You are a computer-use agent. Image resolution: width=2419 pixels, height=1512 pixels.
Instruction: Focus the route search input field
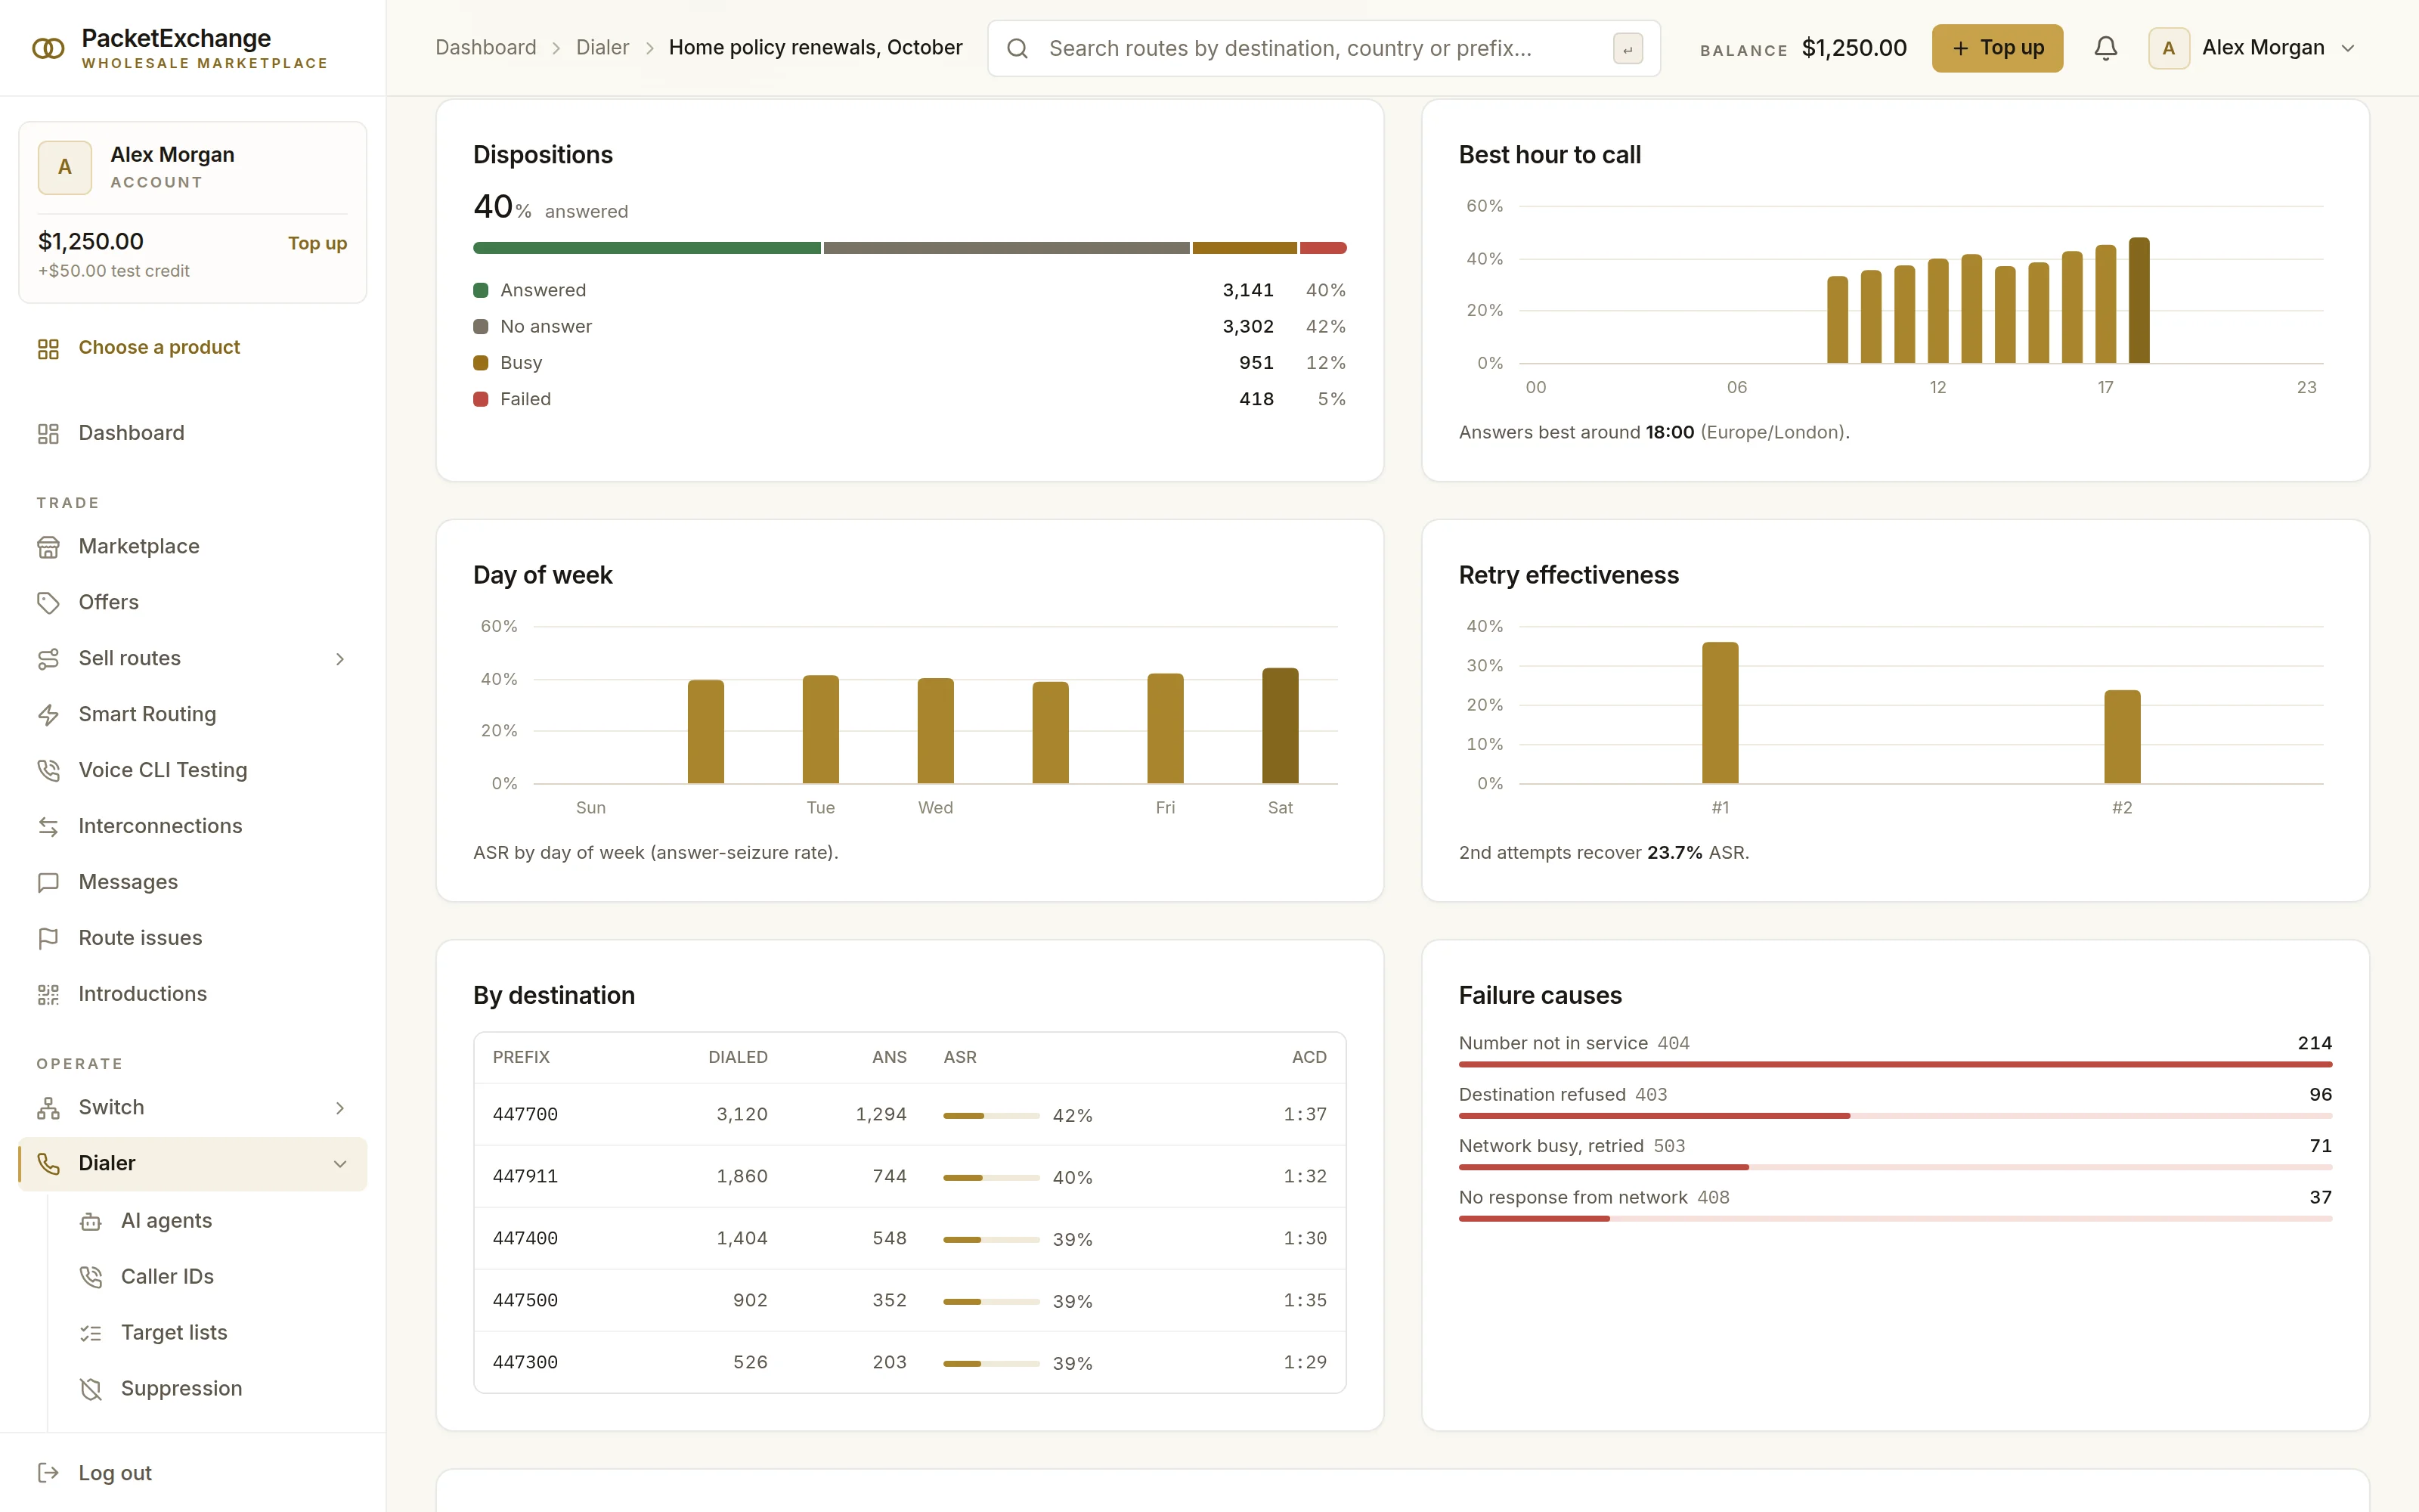pos(1324,48)
